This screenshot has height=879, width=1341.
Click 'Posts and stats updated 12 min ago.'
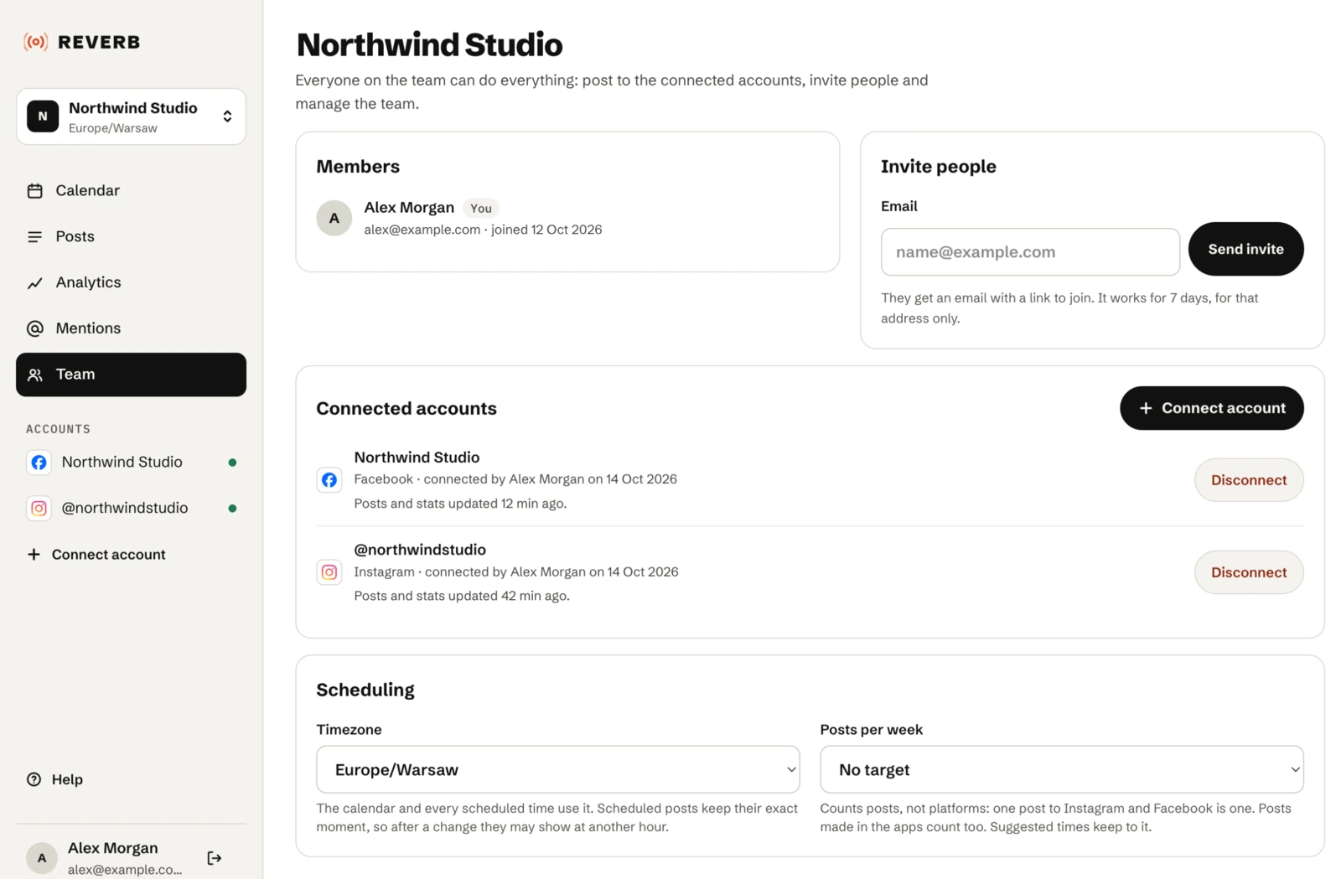point(460,504)
